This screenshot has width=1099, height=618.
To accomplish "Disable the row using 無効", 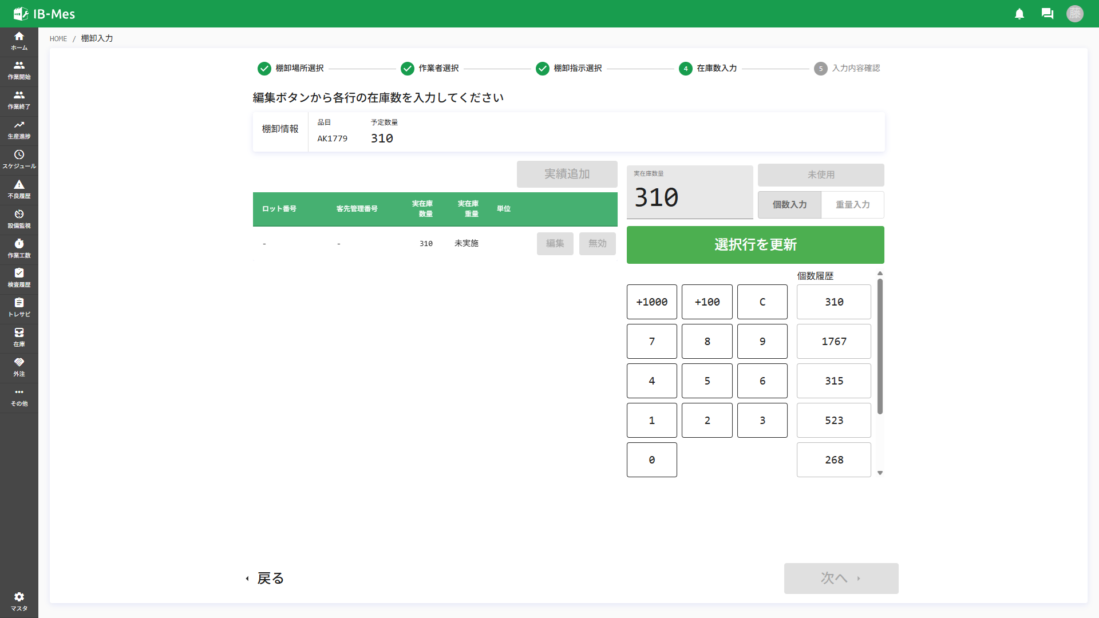I will 597,243.
